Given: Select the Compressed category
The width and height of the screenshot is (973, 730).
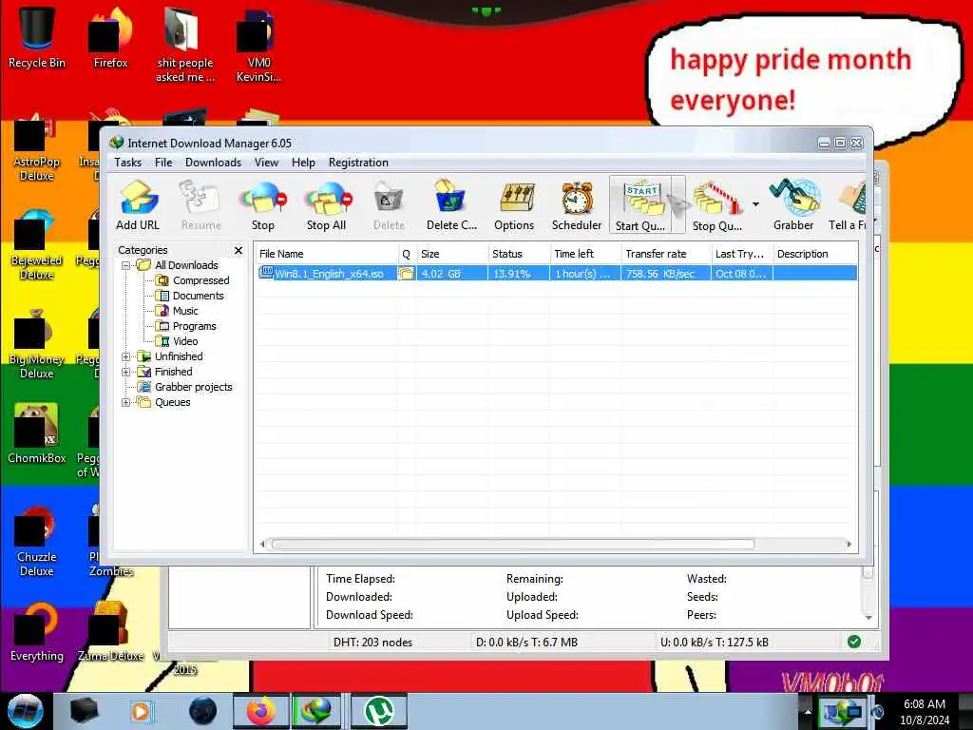Looking at the screenshot, I should point(201,280).
